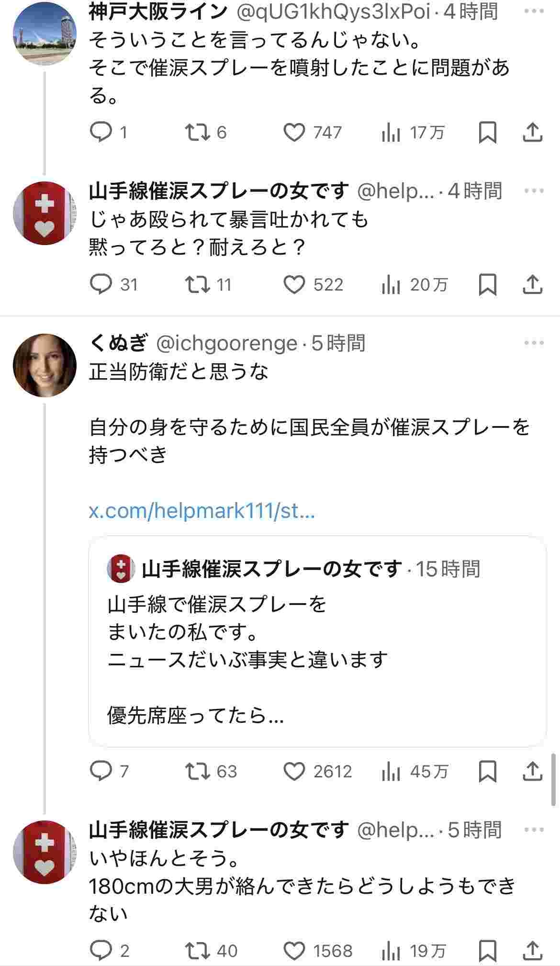Open reply thread with 2 comments
The image size is (560, 966).
coord(101,950)
